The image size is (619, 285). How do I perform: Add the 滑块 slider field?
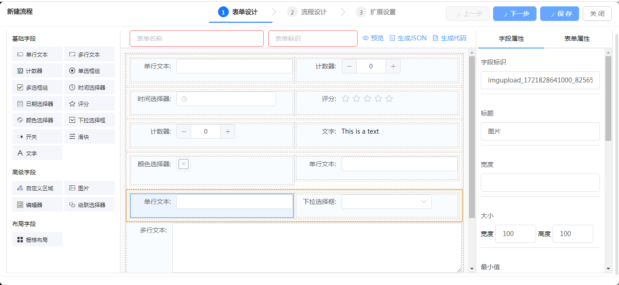pyautogui.click(x=89, y=137)
